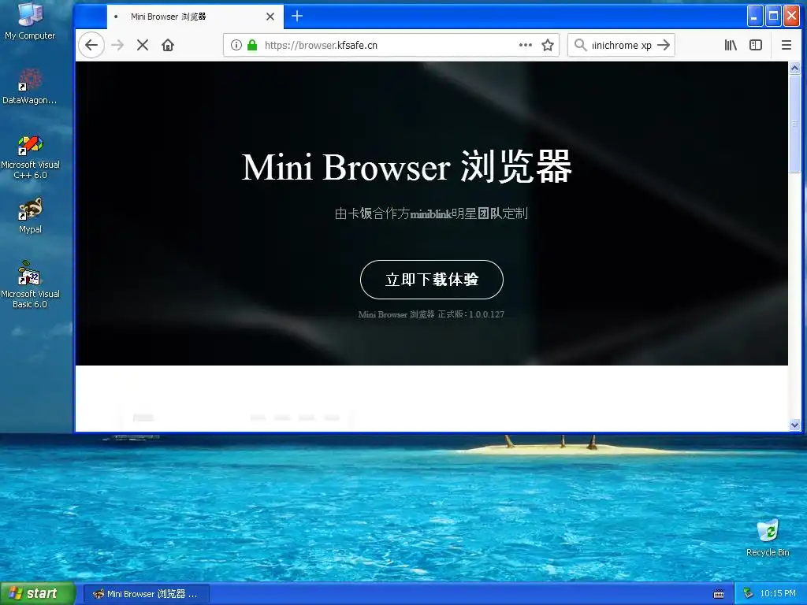Open the Windows start menu

(38, 594)
